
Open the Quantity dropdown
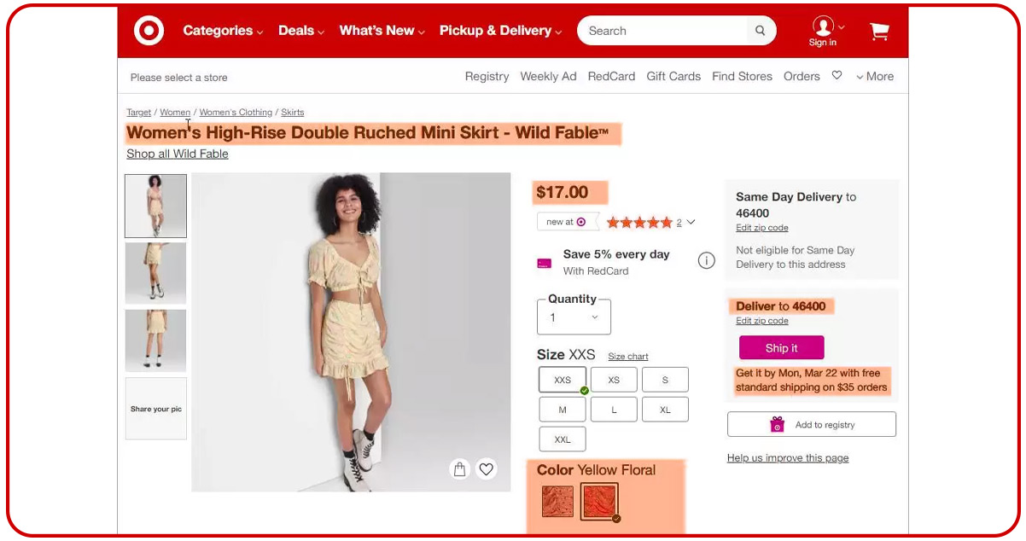click(x=574, y=317)
